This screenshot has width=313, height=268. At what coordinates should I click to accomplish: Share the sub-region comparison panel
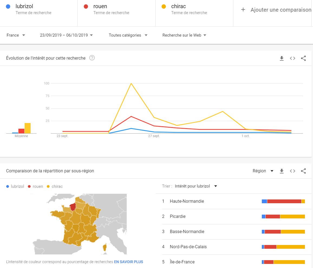point(303,171)
